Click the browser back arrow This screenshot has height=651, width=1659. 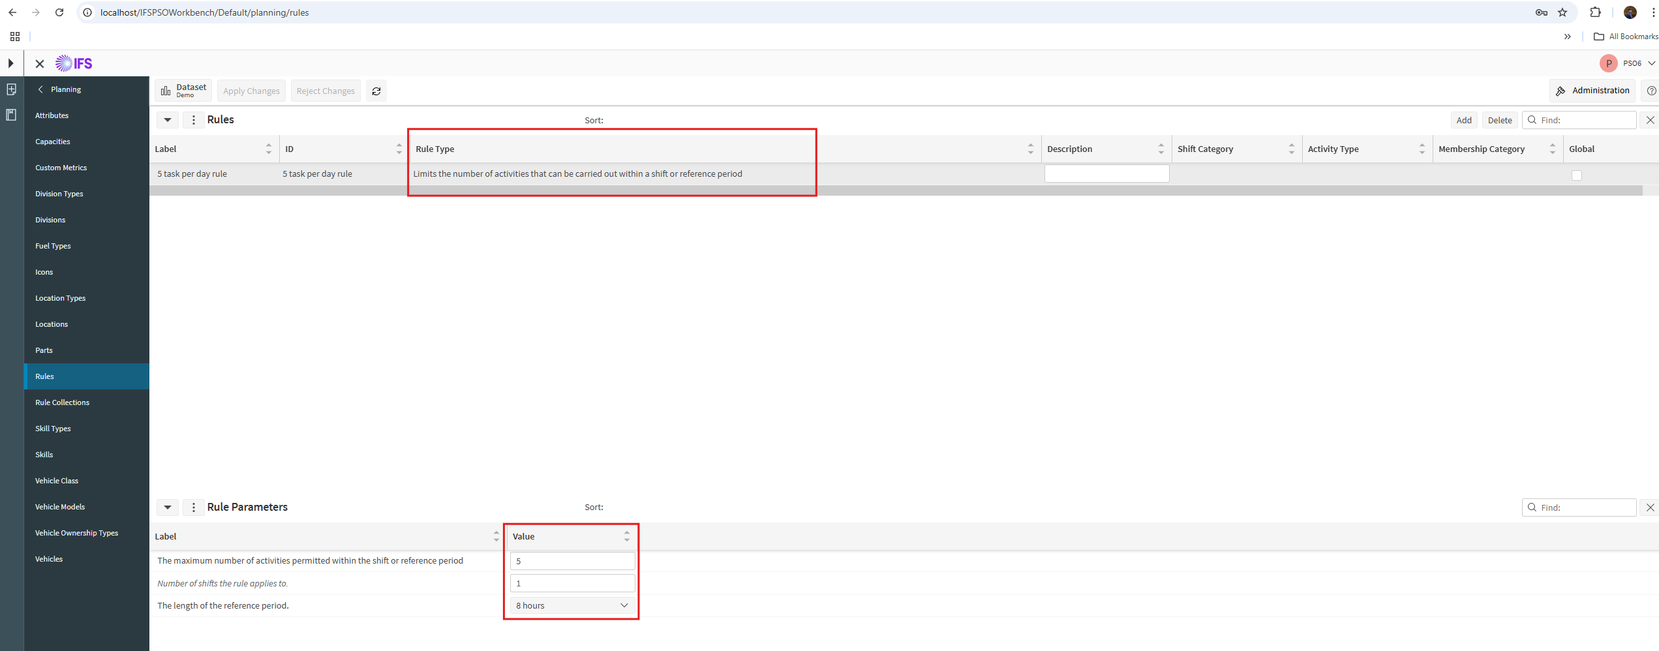pyautogui.click(x=12, y=12)
